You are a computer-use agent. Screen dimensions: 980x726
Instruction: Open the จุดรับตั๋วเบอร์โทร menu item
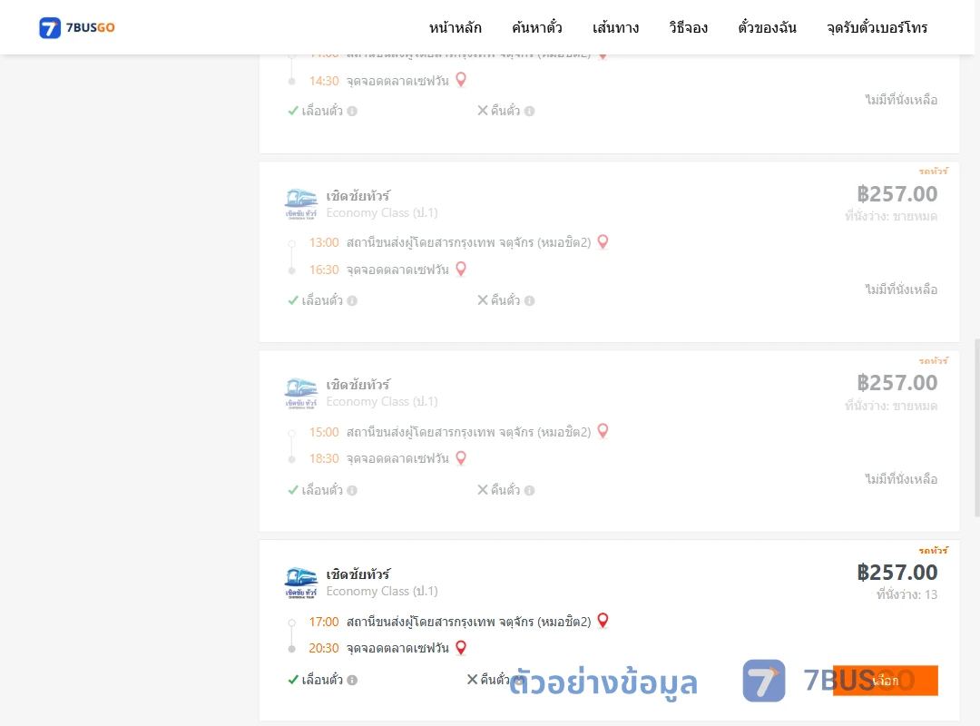[877, 27]
